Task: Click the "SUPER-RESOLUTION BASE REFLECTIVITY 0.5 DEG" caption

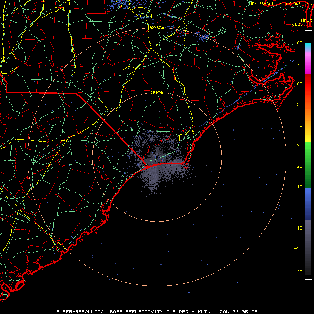Action: pos(122,312)
